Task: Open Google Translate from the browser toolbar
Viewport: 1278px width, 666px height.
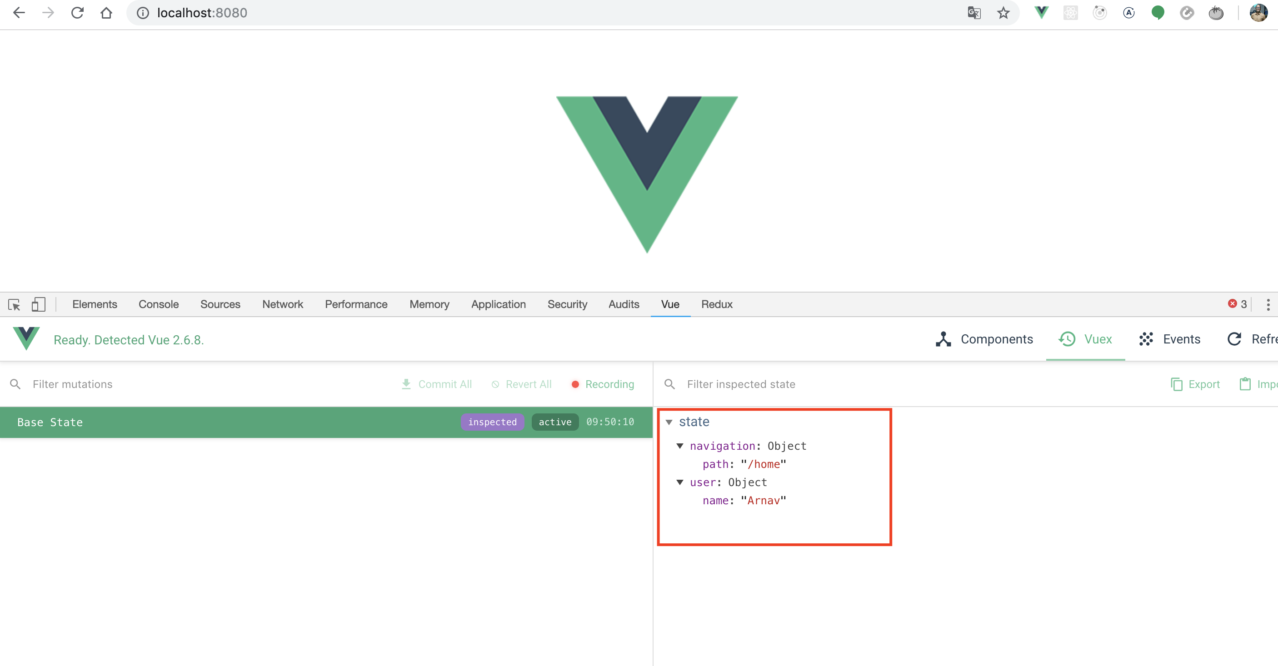Action: (x=974, y=12)
